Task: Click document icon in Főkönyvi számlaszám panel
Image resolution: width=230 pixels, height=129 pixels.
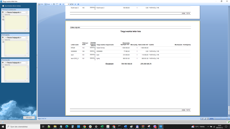Action: click(x=3, y=17)
